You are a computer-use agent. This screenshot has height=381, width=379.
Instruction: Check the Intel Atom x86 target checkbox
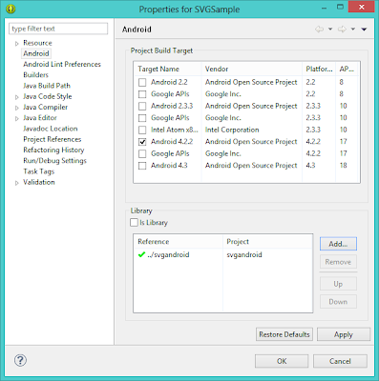coord(142,130)
